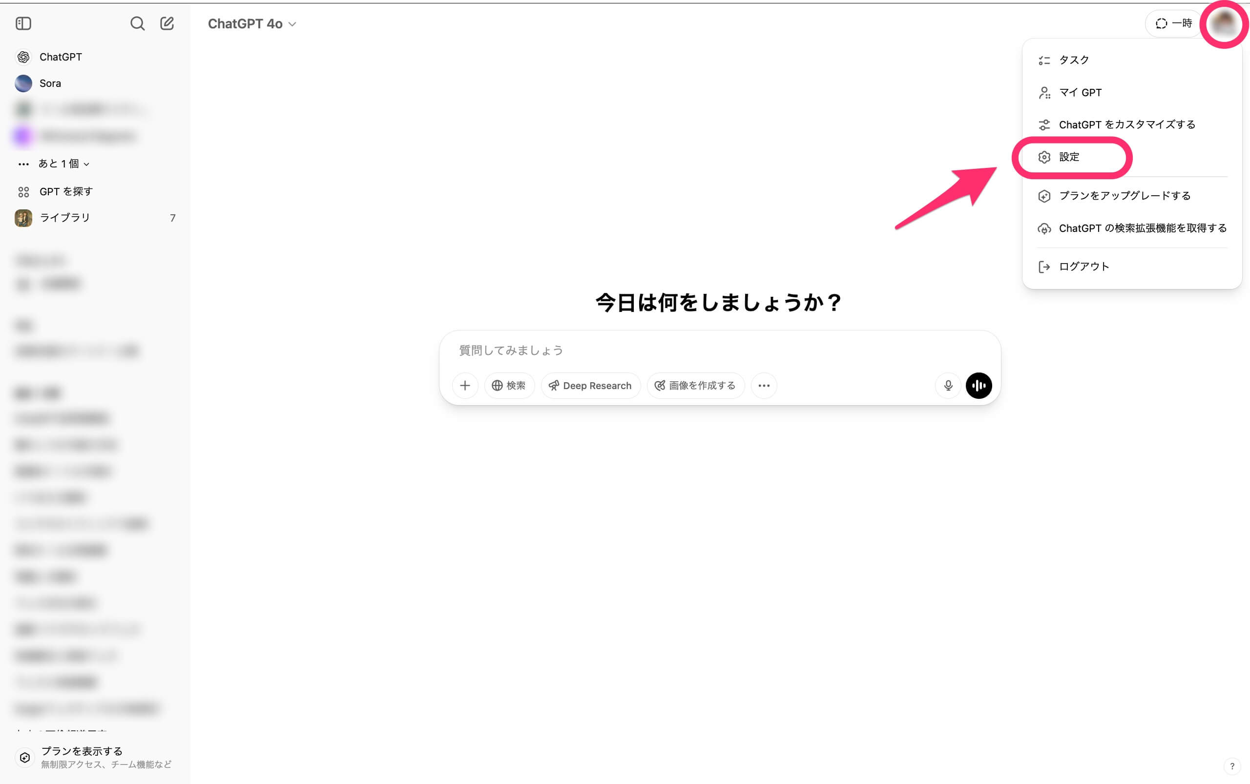Start voice mode with black waveform button
The width and height of the screenshot is (1250, 784).
point(979,386)
